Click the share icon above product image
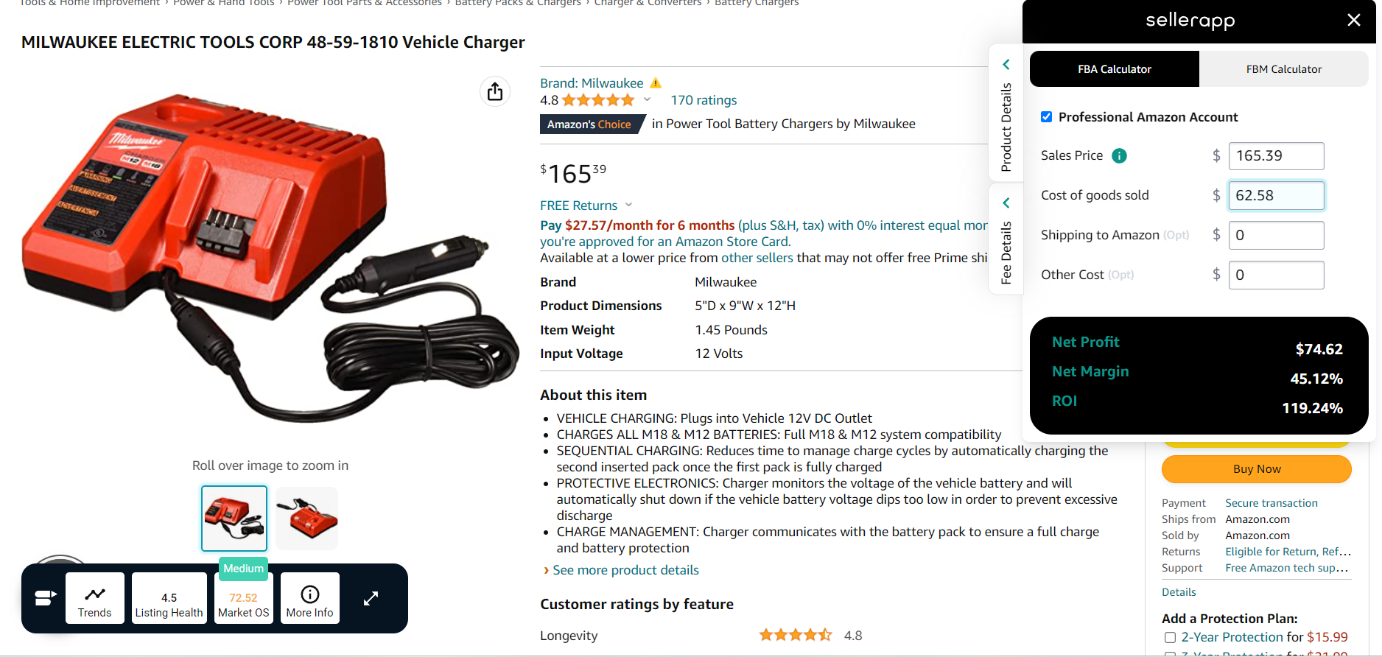1382x657 pixels. [x=495, y=91]
